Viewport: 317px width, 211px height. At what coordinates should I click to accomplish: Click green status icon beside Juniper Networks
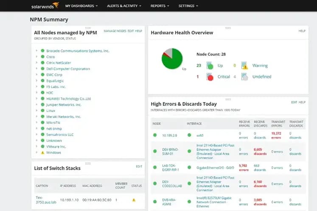click(x=42, y=105)
